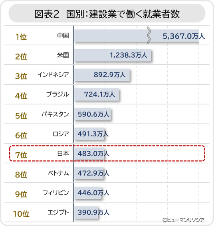214x226 pixels.
Task: Select the ベトナム bar showing 472.9万人
Action: point(89,173)
